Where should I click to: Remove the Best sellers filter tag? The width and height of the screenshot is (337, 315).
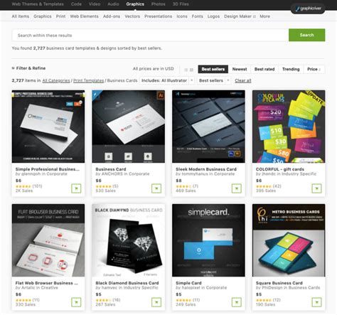pyautogui.click(x=228, y=80)
